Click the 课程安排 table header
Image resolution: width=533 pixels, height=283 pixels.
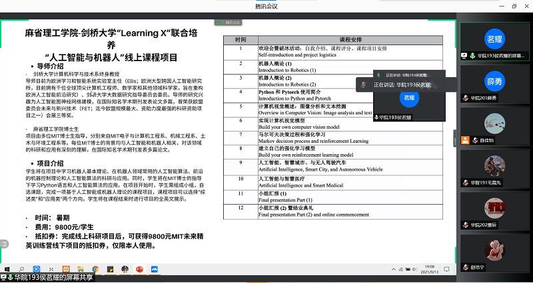pyautogui.click(x=350, y=40)
